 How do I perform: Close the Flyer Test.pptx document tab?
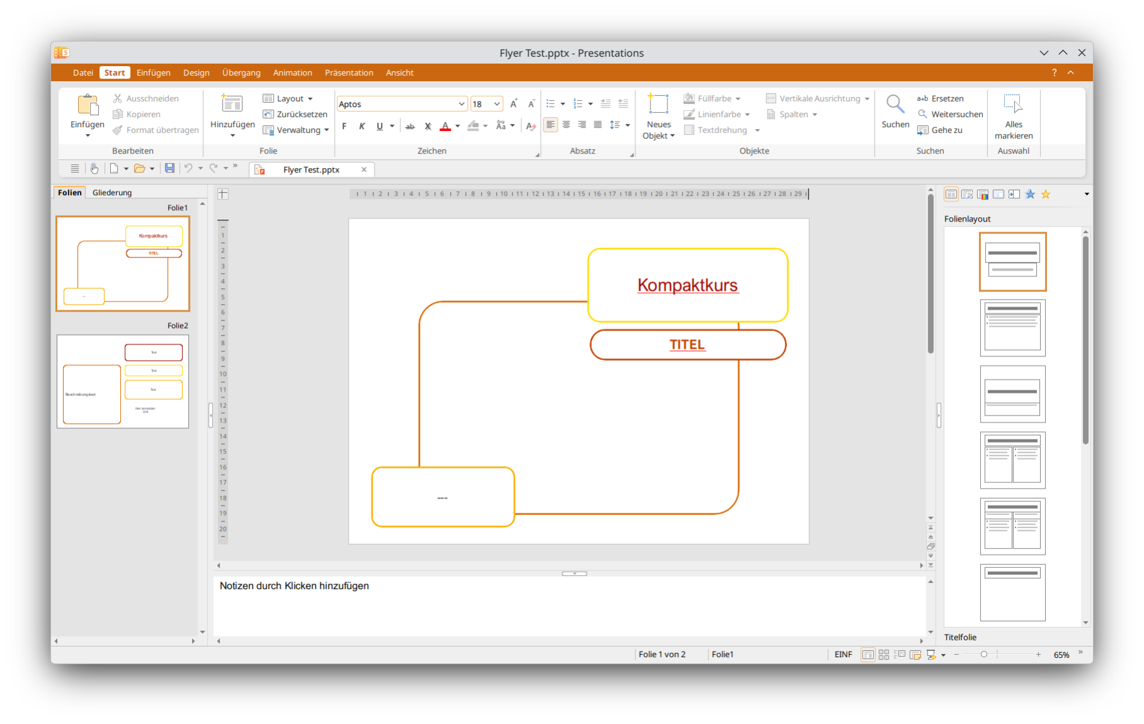(364, 169)
